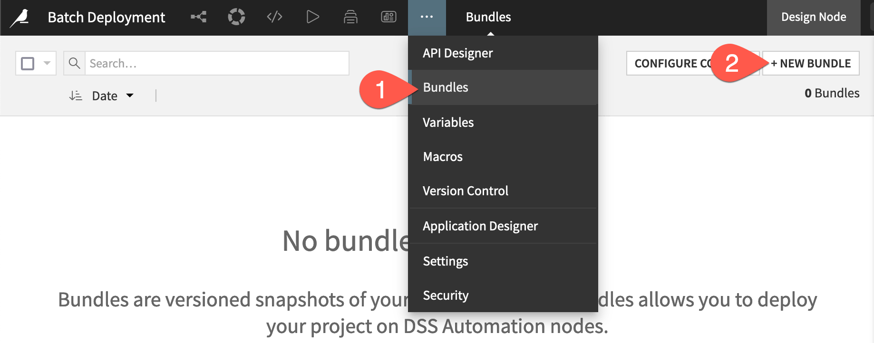Open Security from the menu
The width and height of the screenshot is (874, 343).
pos(503,295)
